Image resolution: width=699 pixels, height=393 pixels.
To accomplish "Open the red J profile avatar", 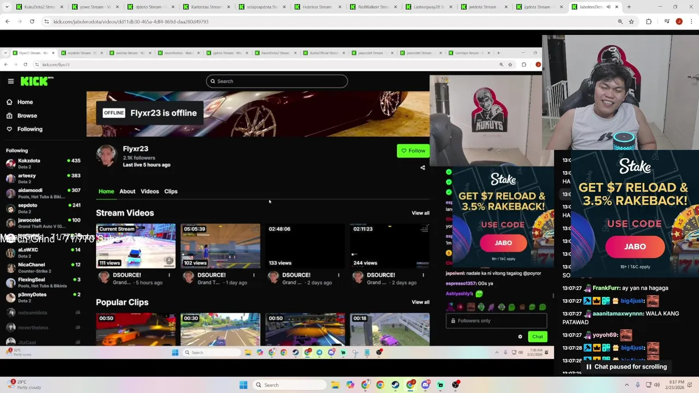I will pyautogui.click(x=679, y=21).
